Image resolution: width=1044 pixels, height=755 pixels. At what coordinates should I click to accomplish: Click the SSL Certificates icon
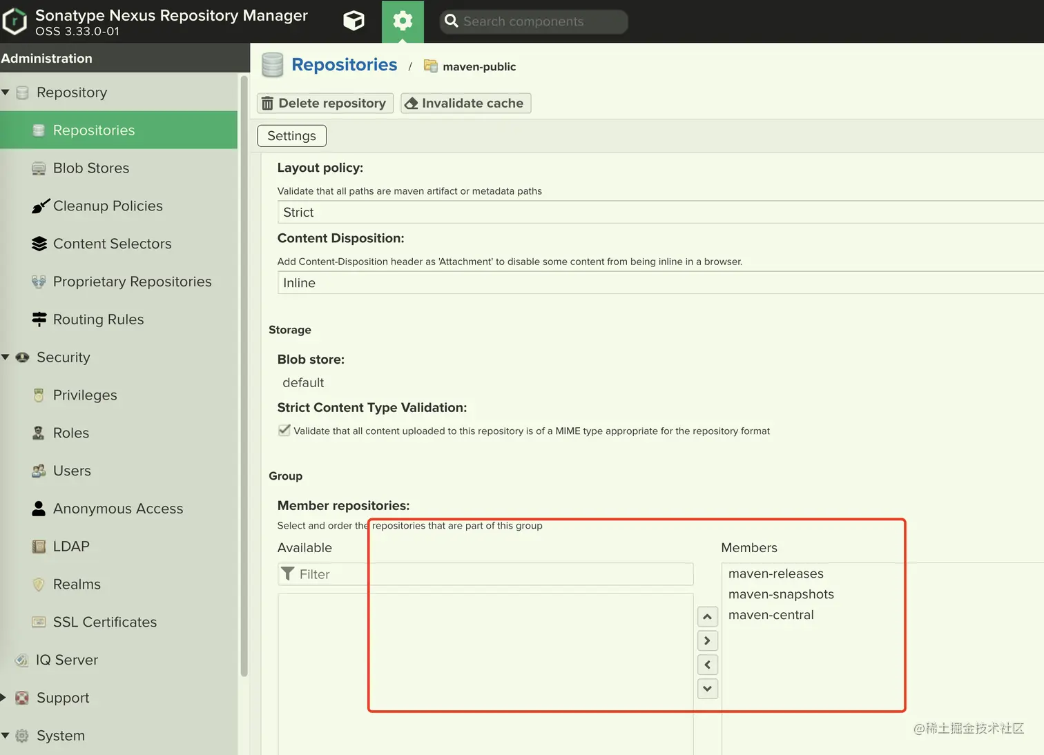pyautogui.click(x=39, y=622)
